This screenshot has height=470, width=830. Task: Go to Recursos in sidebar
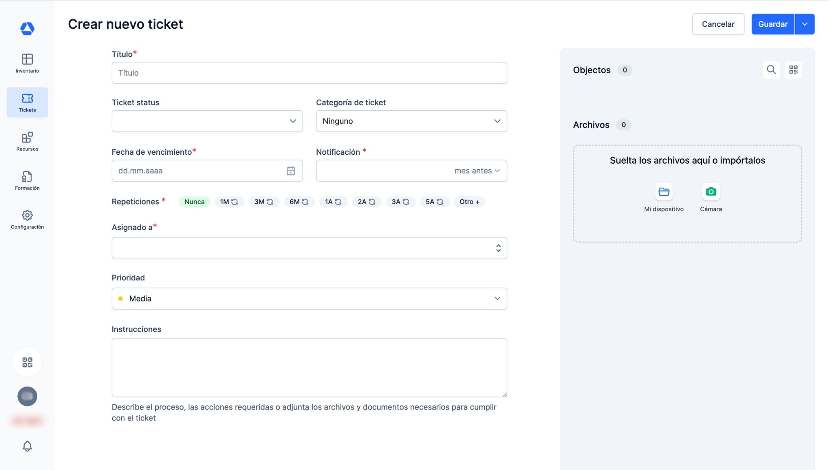(x=27, y=141)
